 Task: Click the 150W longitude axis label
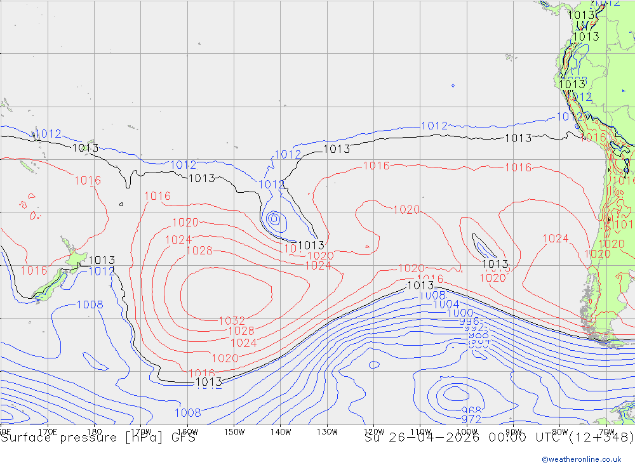pos(234,431)
